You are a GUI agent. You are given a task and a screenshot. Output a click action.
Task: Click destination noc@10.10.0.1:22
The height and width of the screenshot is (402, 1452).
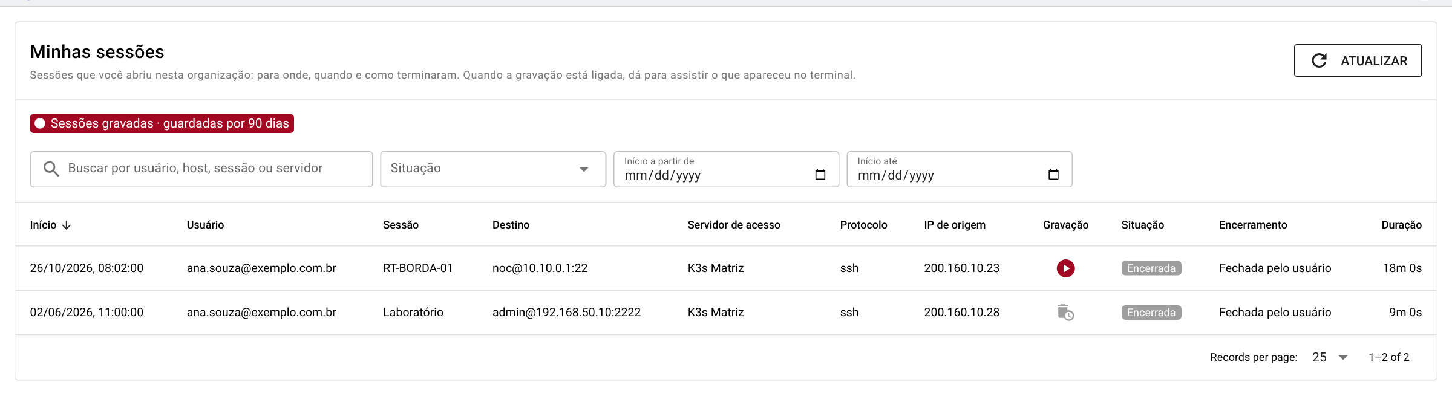540,268
